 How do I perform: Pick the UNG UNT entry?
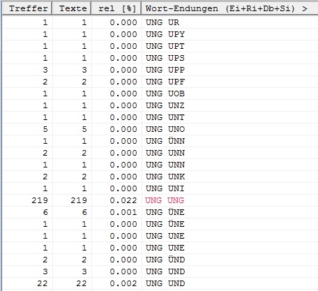tap(165, 117)
